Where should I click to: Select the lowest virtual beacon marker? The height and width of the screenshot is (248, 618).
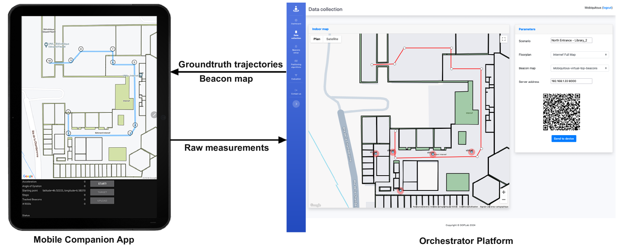coord(400,190)
